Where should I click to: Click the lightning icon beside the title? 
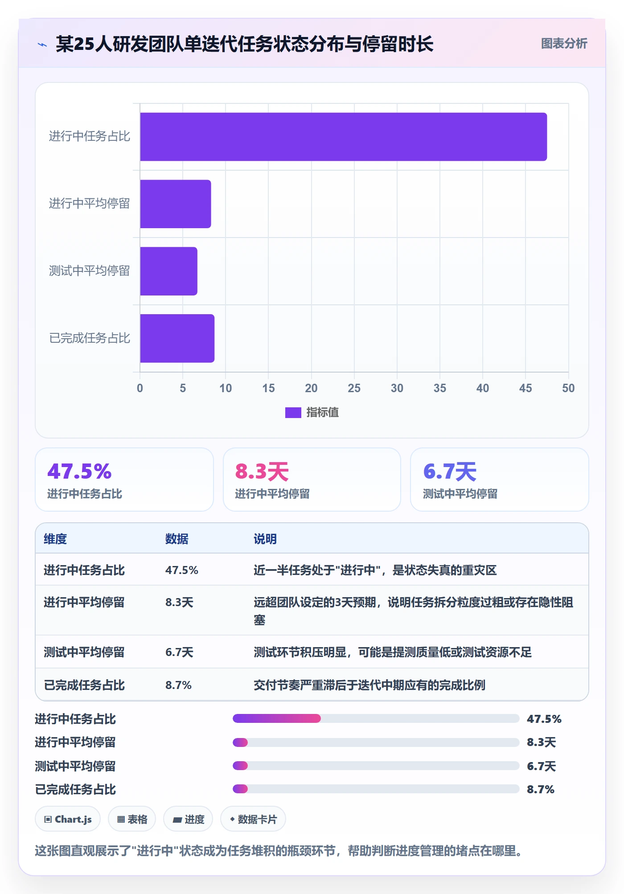click(x=42, y=45)
